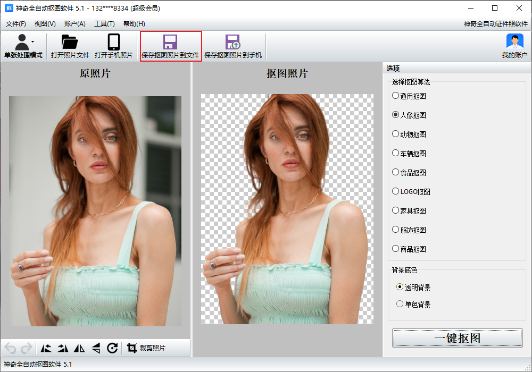Image resolution: width=532 pixels, height=372 pixels.
Task: Click the 裁剪照片 crop button
Action: [x=147, y=348]
